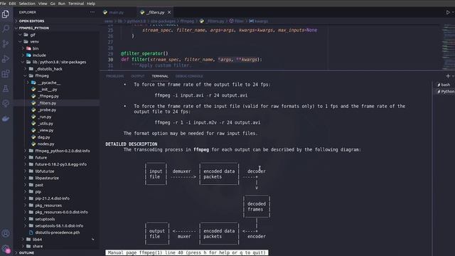
Task: Open the Go menu
Action: [53, 4]
